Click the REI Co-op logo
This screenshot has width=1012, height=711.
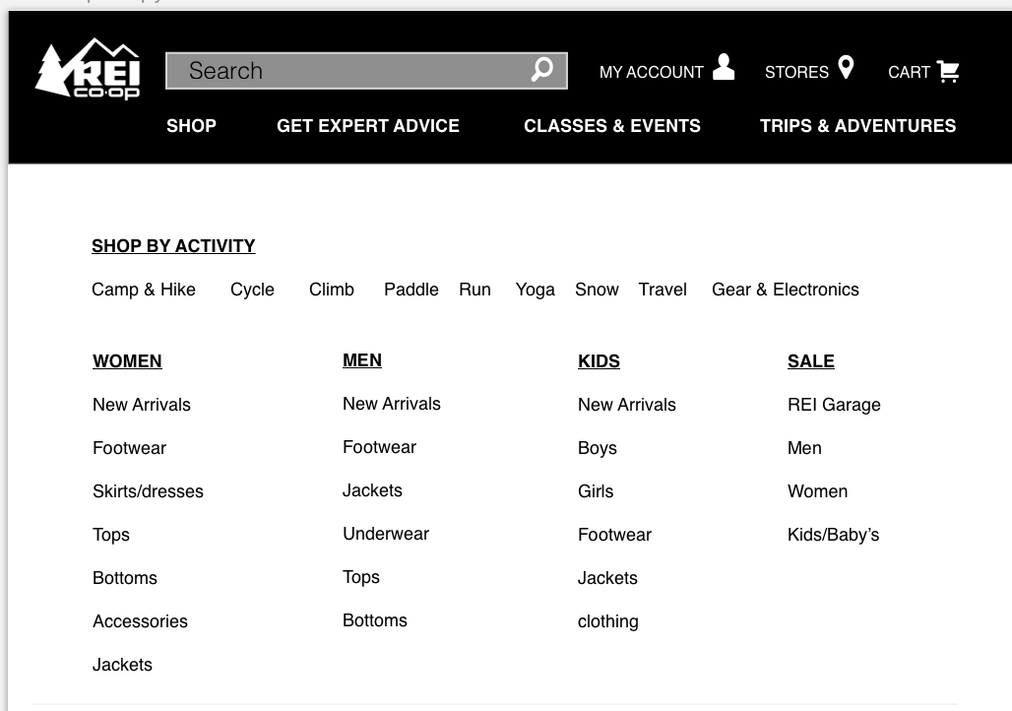click(88, 69)
